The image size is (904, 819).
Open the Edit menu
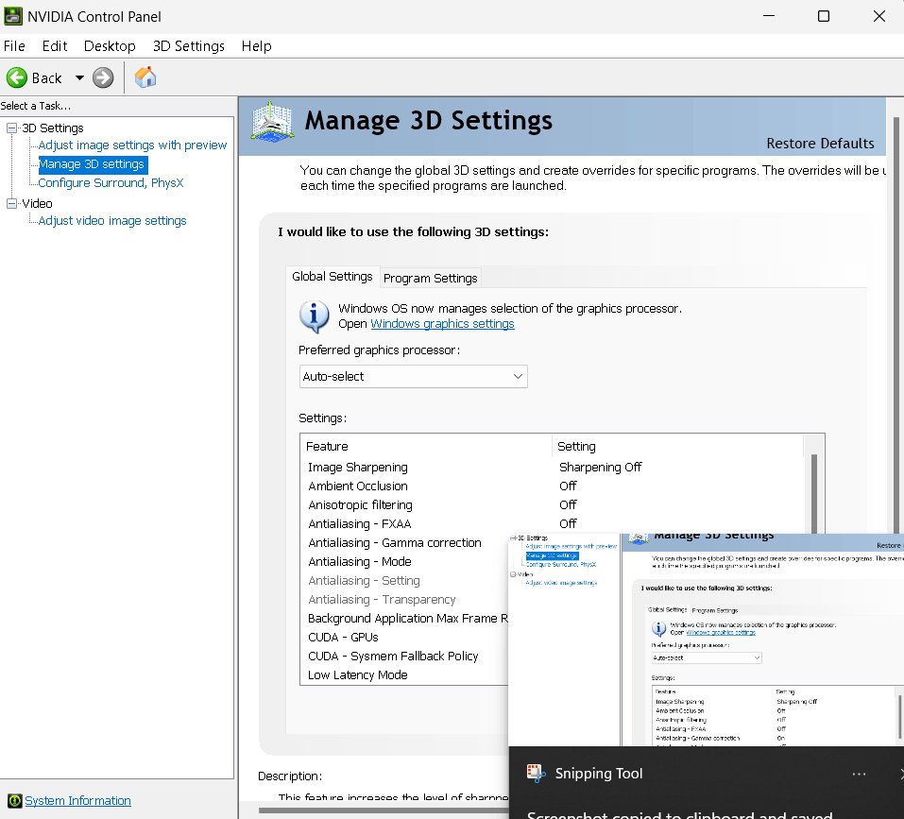(55, 46)
